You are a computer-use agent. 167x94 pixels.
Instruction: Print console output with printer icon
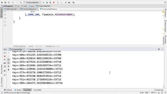(9, 66)
